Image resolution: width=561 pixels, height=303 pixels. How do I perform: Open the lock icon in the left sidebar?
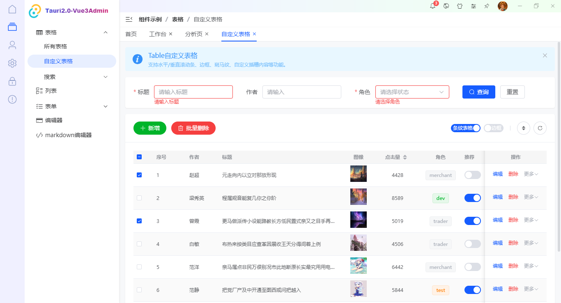(12, 81)
